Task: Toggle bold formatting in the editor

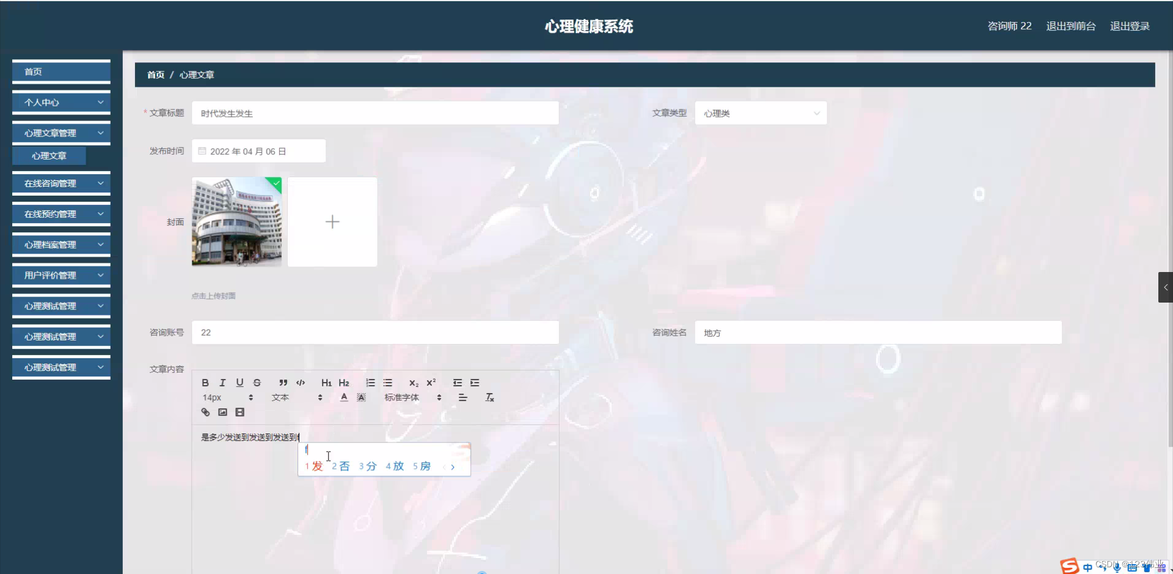Action: (205, 383)
